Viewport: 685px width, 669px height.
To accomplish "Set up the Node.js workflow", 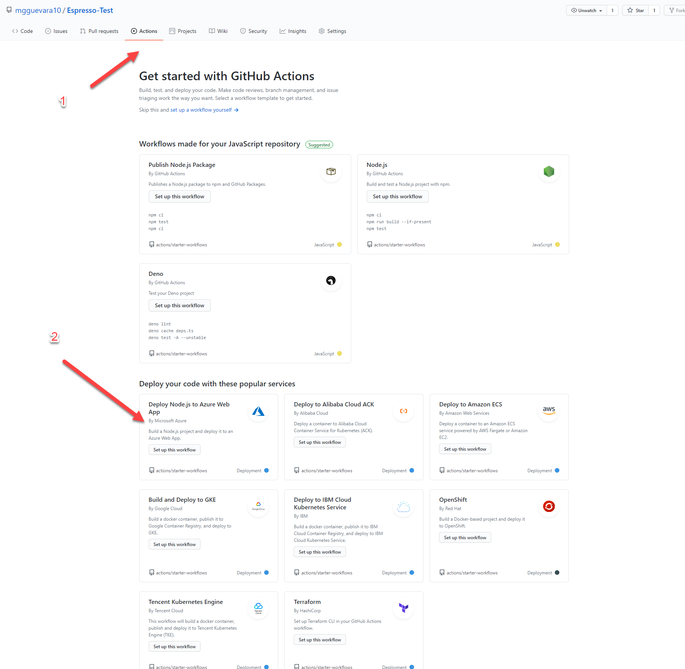I will coord(397,196).
